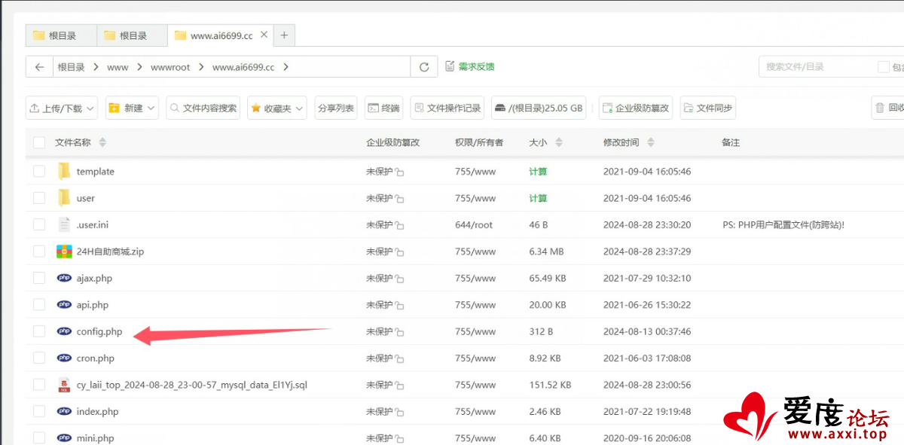Image resolution: width=904 pixels, height=445 pixels.
Task: Expand the chevron after www.ai6699.cc in the path
Action: pyautogui.click(x=286, y=67)
